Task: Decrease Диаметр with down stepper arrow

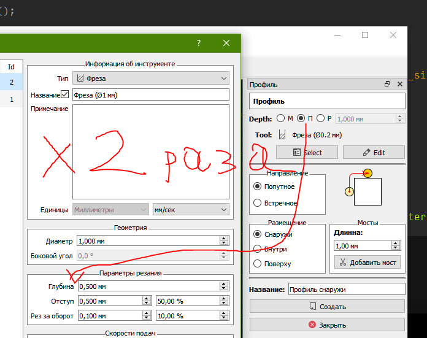Action: pos(224,243)
